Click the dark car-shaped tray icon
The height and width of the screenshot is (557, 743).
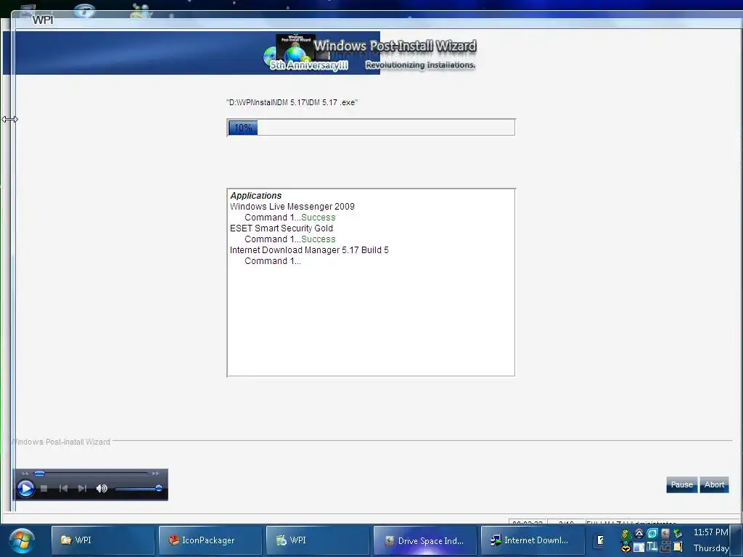click(x=665, y=548)
